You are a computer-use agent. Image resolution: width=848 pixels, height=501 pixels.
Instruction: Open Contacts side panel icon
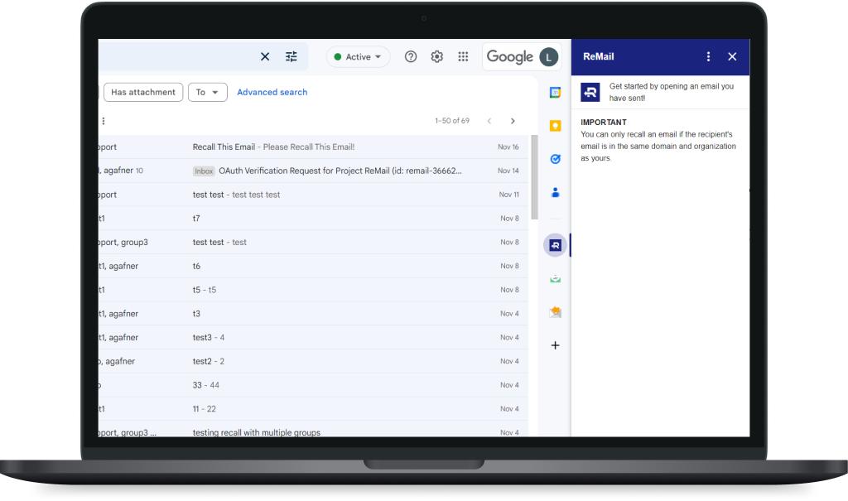pyautogui.click(x=556, y=192)
